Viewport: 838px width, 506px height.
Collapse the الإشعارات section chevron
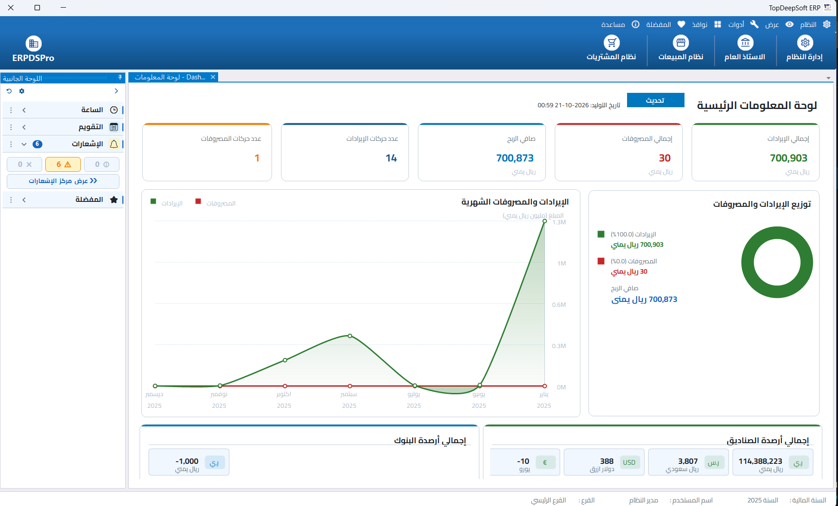(x=24, y=144)
